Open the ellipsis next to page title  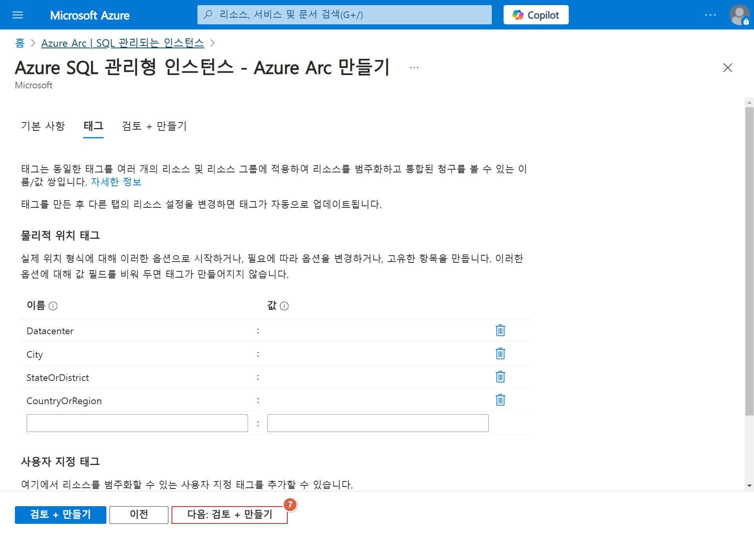point(414,68)
